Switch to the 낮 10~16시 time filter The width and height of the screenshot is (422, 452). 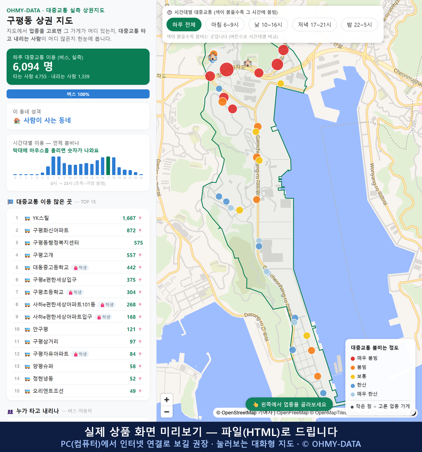click(268, 25)
